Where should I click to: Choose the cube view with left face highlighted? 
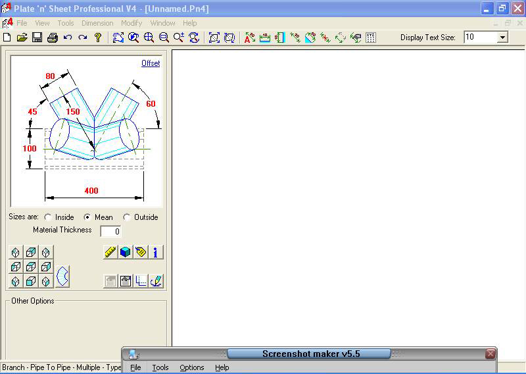point(16,267)
